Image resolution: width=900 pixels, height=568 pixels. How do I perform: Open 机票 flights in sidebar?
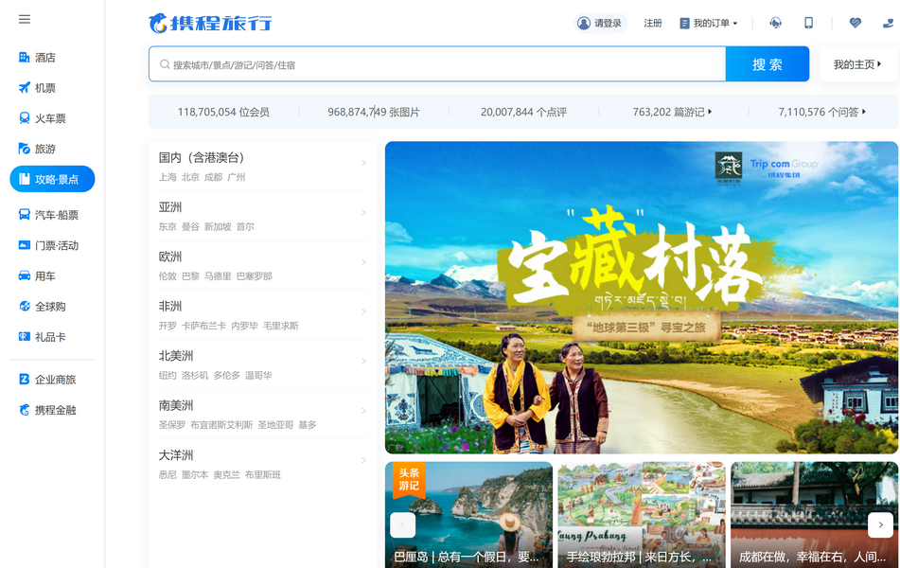[44, 88]
